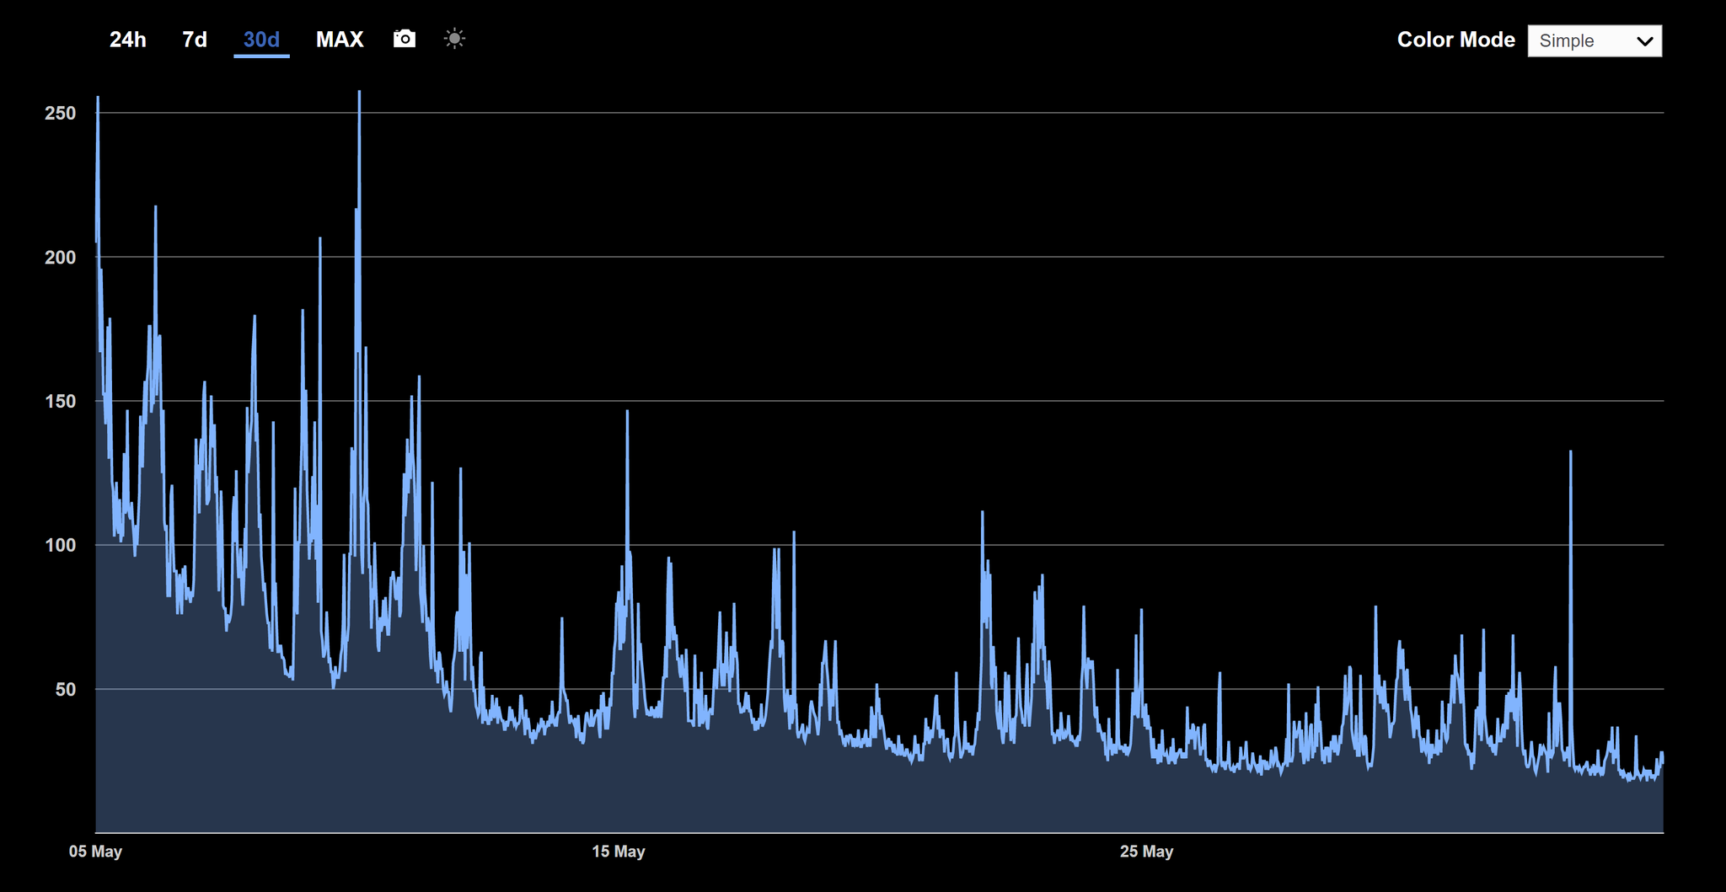This screenshot has height=892, width=1726.
Task: Select the 30d time range tab
Action: coord(261,40)
